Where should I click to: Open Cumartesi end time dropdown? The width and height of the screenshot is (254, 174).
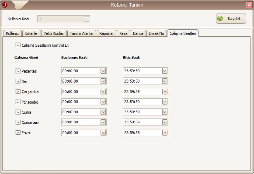165,122
